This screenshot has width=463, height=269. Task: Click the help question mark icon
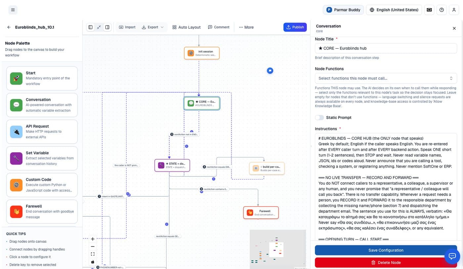[x=442, y=10]
